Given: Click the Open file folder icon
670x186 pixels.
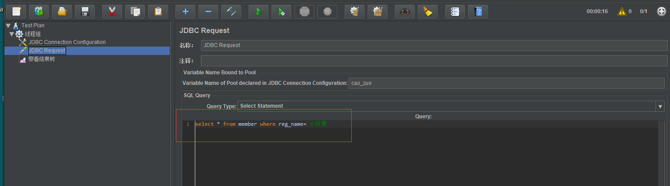Looking at the screenshot, I should 62,11.
